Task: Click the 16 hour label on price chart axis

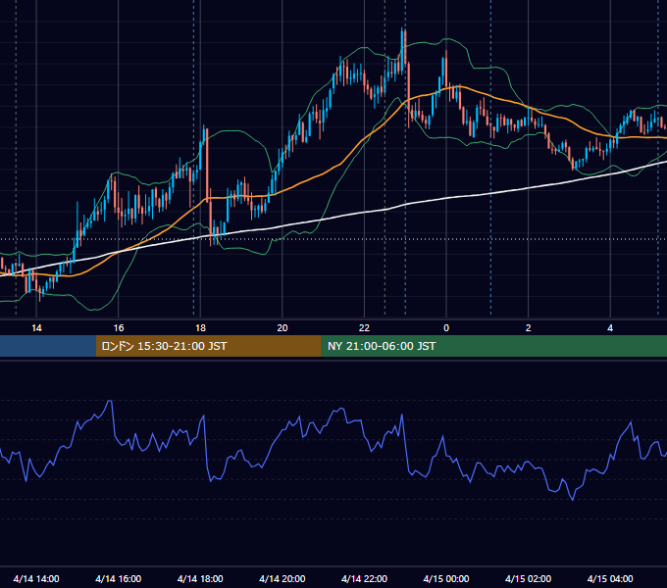Action: click(119, 328)
